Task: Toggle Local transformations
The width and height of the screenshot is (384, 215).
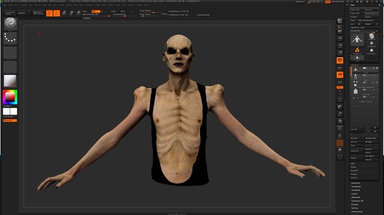Action: coord(340,75)
